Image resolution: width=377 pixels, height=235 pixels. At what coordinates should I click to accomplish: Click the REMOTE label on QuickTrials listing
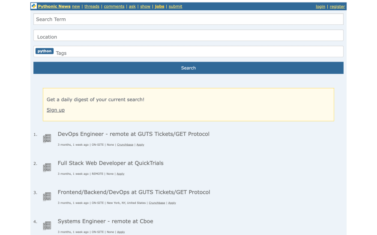point(97,173)
